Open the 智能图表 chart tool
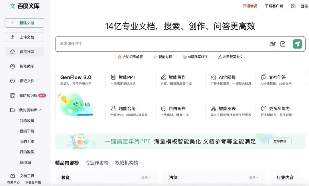 coord(227,109)
